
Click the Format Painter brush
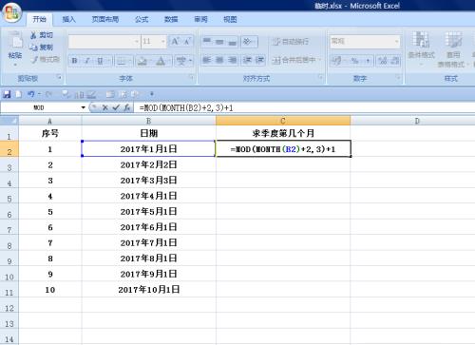pyautogui.click(x=35, y=59)
